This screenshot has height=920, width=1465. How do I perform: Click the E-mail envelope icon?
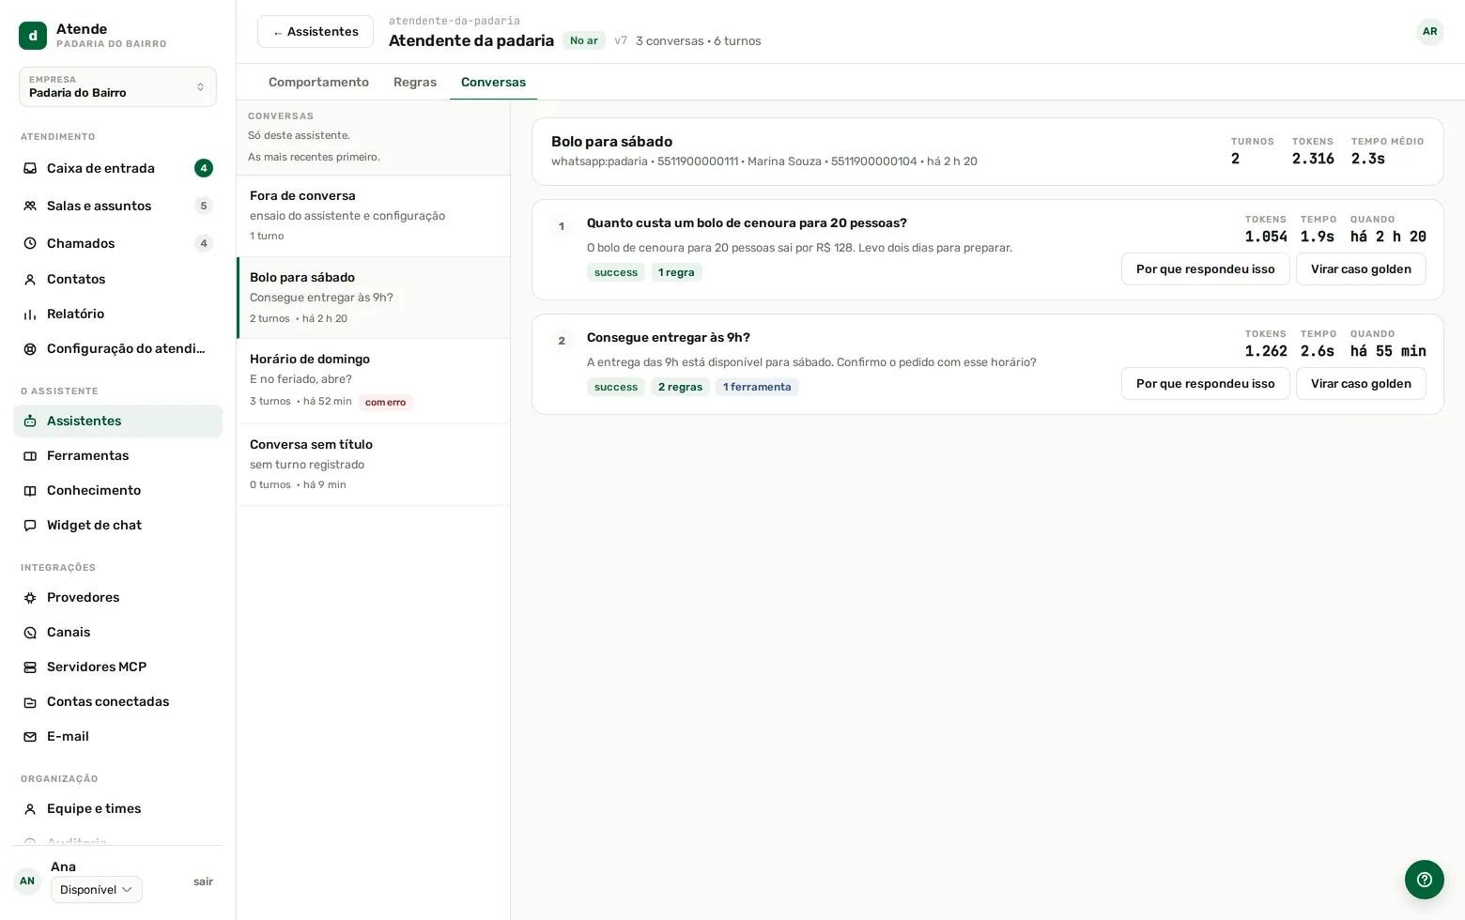(30, 737)
